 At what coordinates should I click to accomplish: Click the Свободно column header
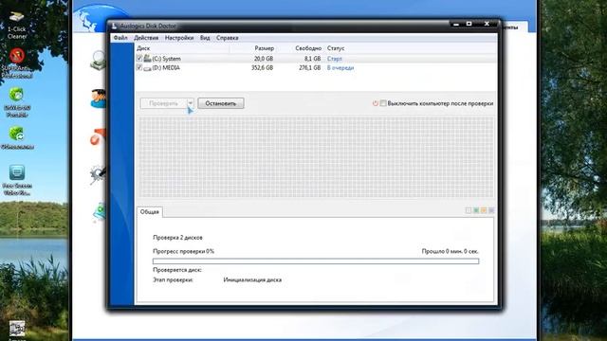pyautogui.click(x=308, y=48)
